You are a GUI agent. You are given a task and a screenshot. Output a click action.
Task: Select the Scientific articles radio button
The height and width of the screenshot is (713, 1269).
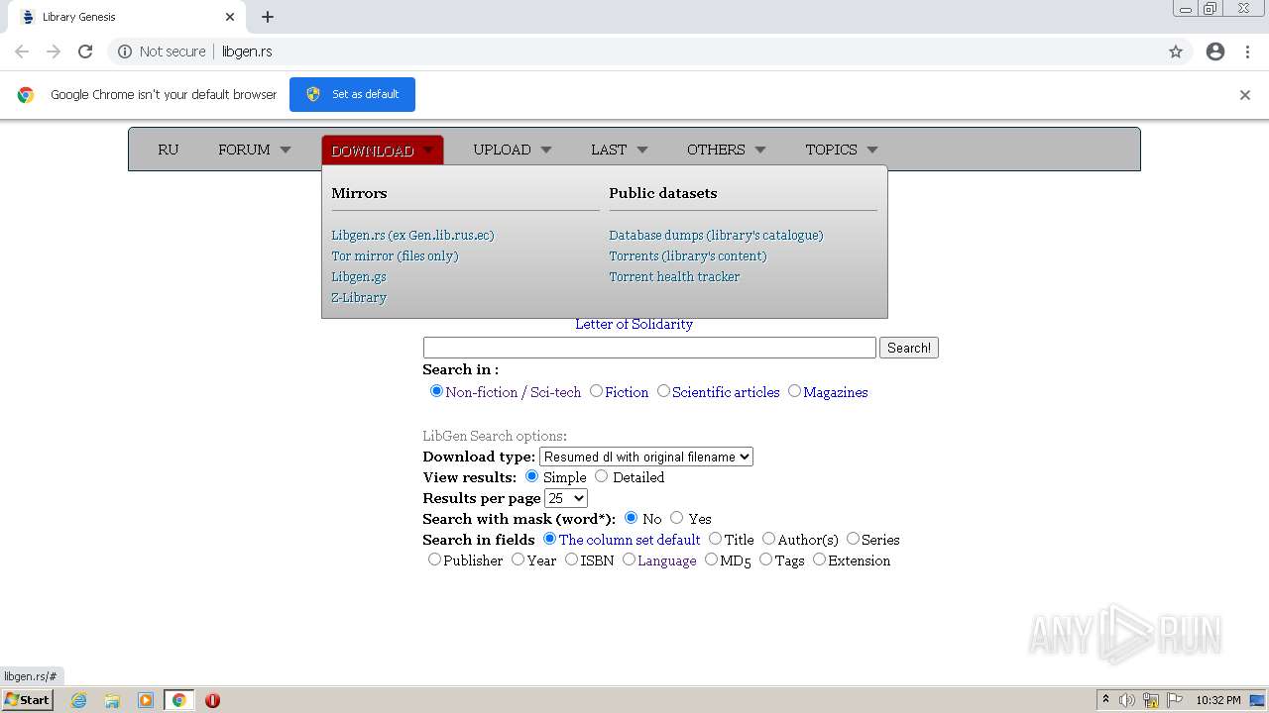point(663,391)
